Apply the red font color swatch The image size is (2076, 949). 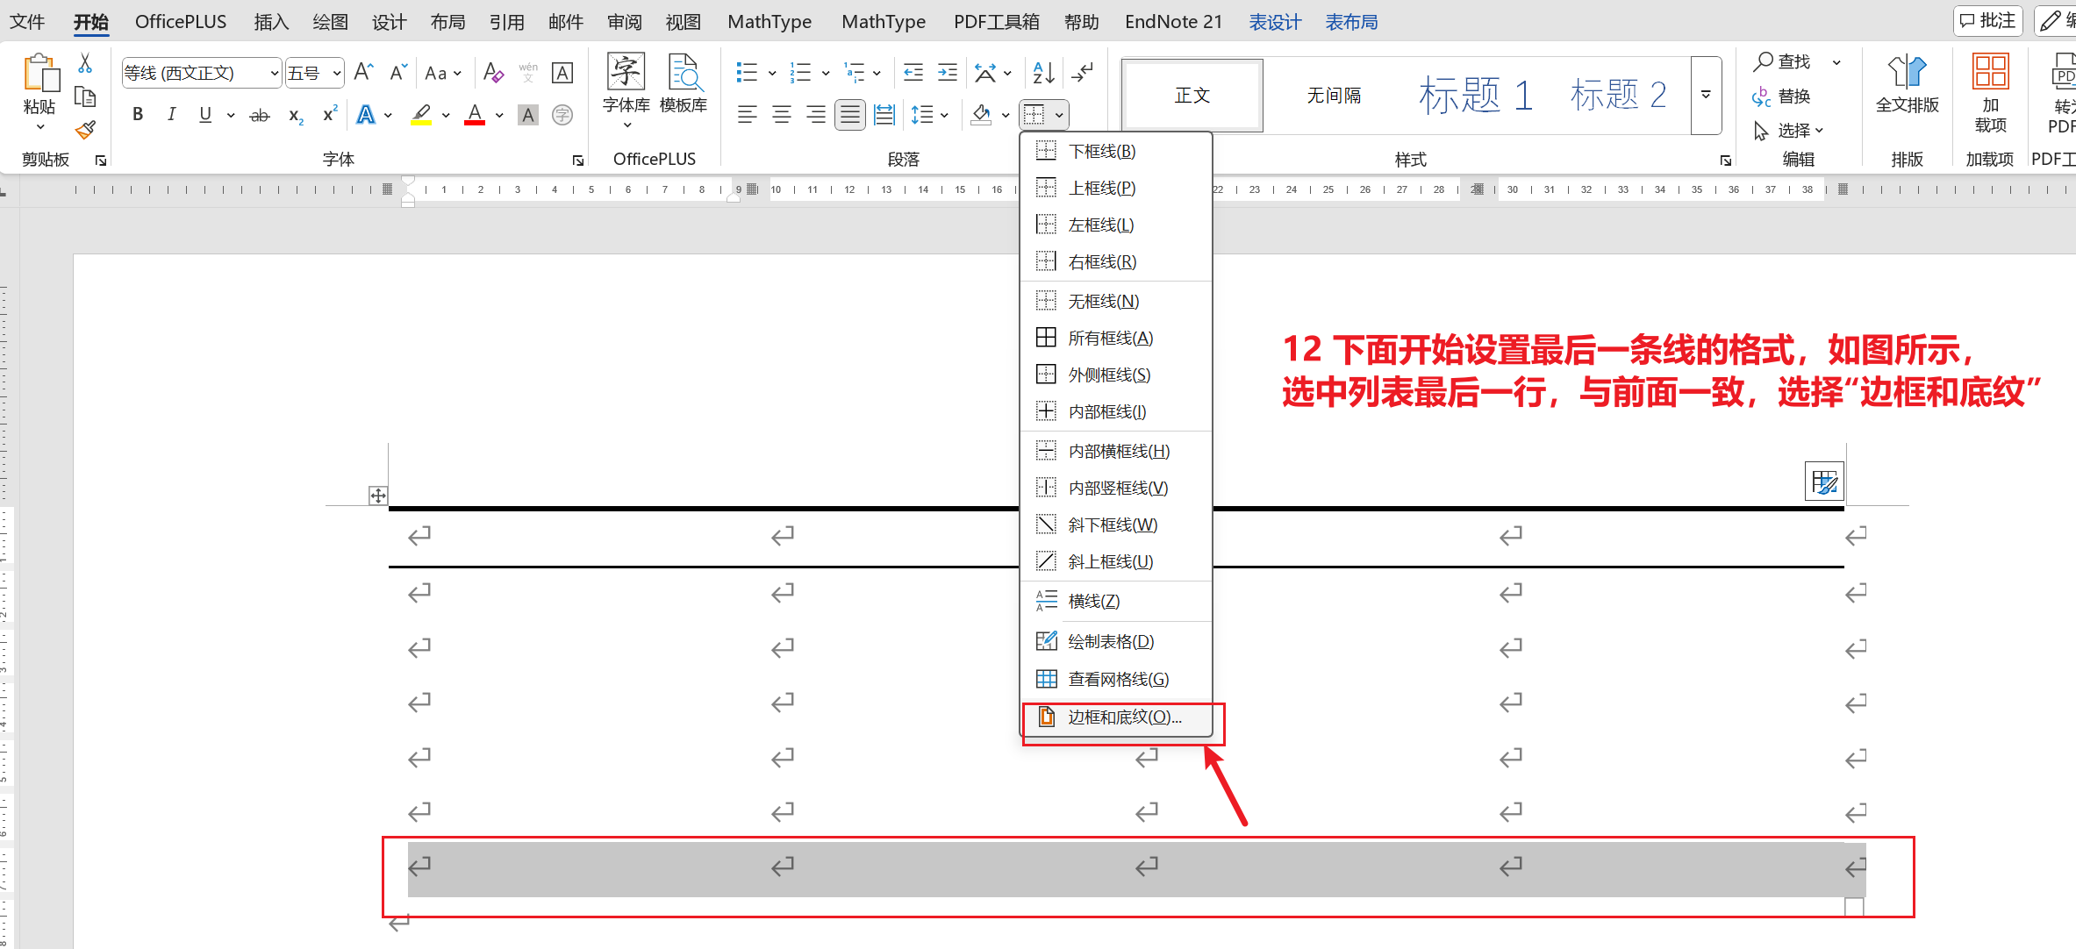coord(475,115)
